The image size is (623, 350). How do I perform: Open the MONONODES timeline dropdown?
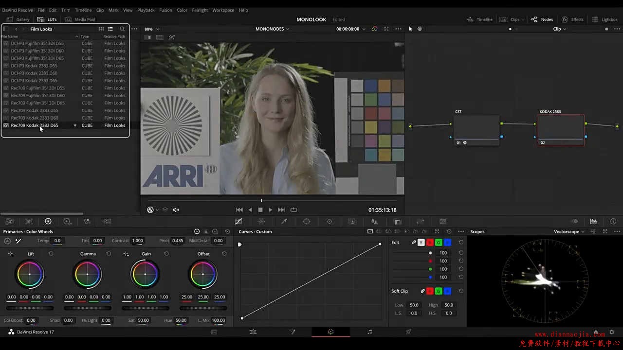(272, 29)
